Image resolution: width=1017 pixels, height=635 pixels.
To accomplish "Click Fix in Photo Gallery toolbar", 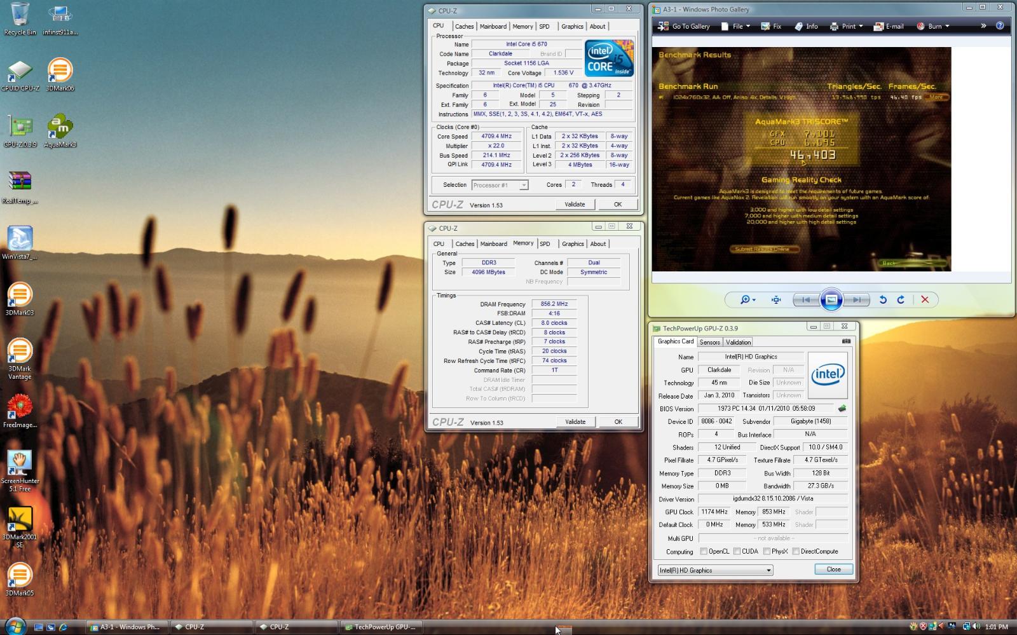I will (771, 26).
